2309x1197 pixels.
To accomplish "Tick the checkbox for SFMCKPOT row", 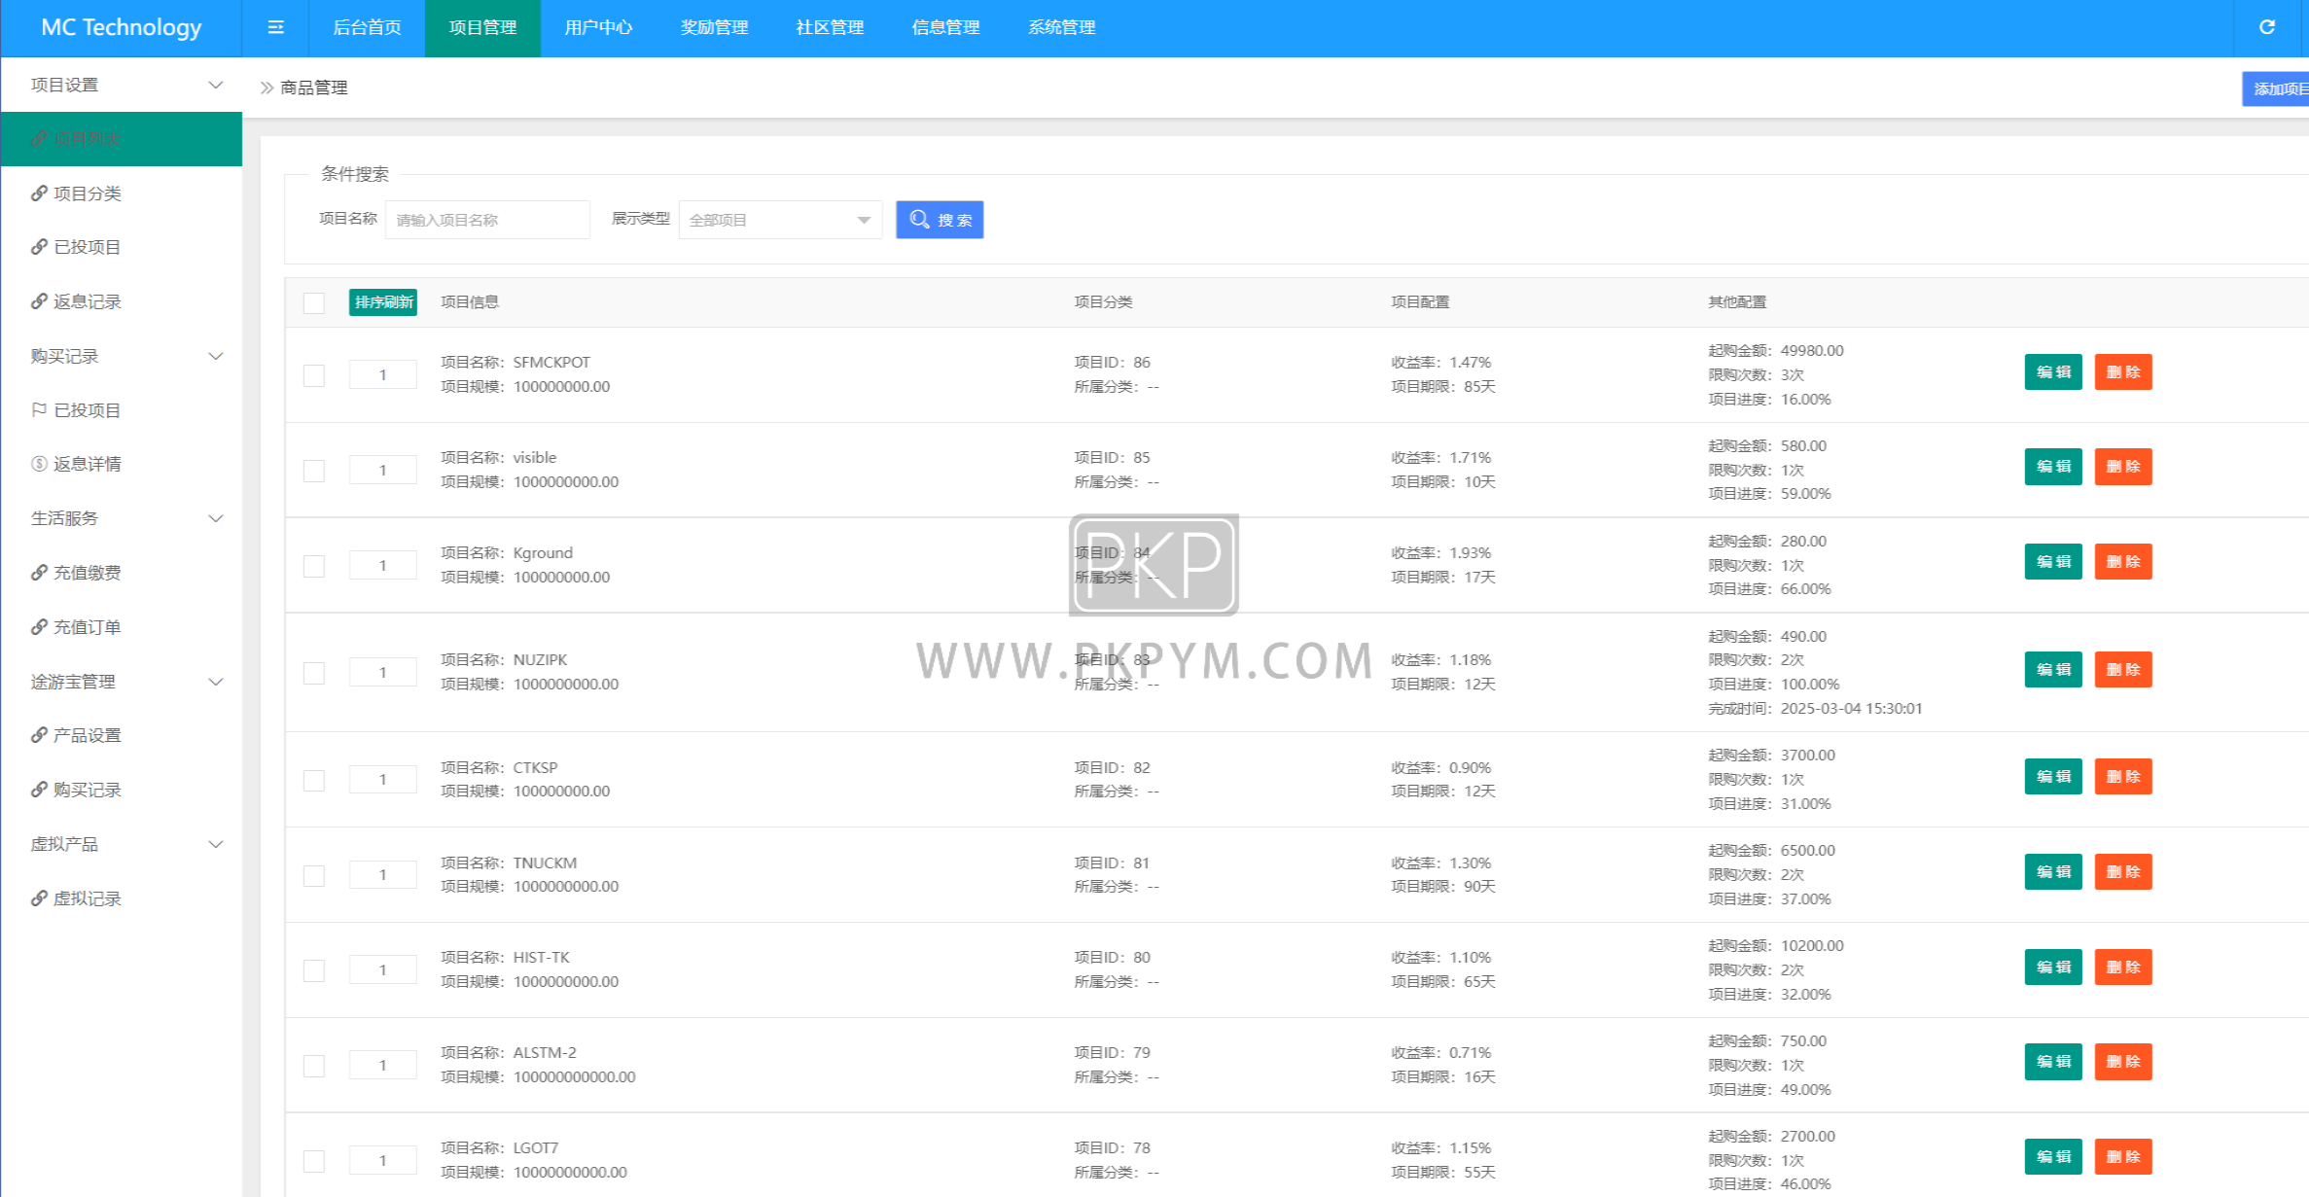I will 314,375.
